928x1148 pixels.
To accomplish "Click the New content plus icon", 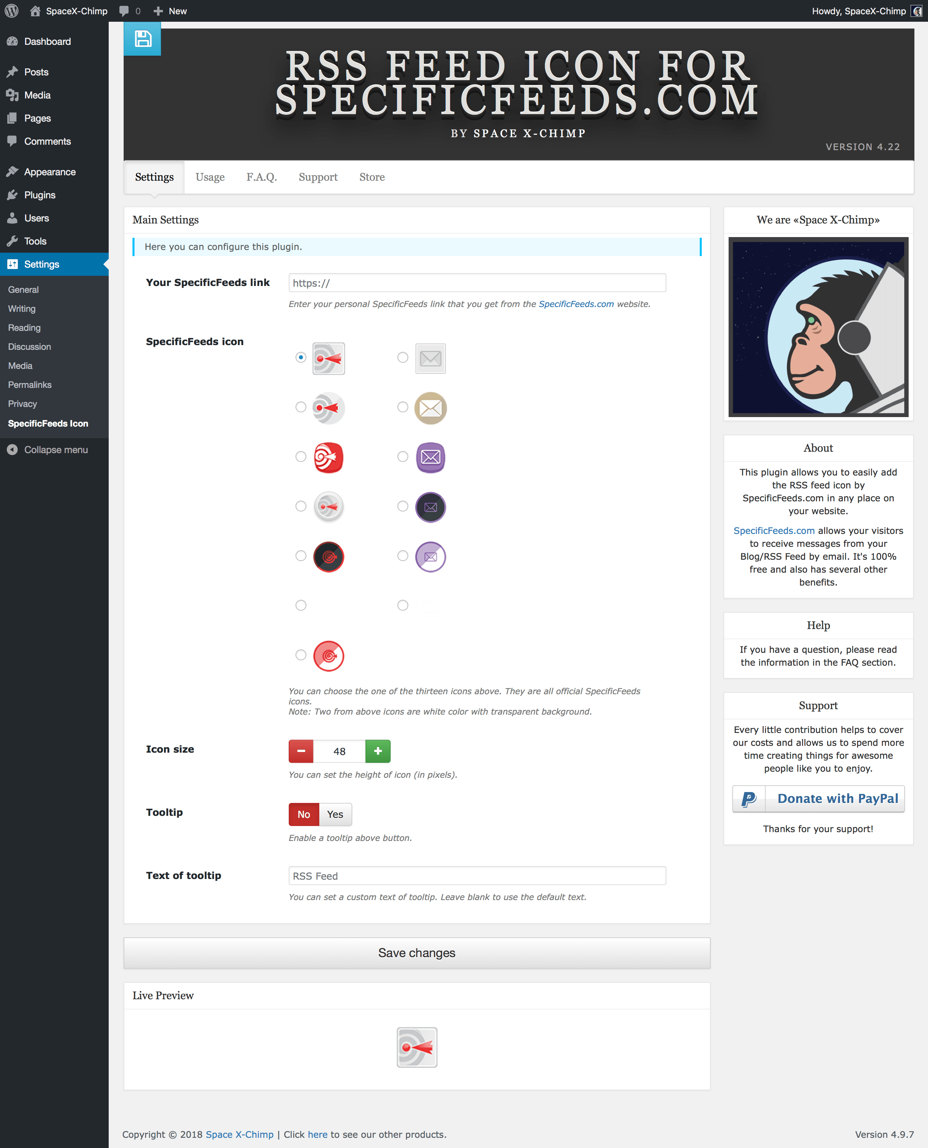I will (158, 11).
